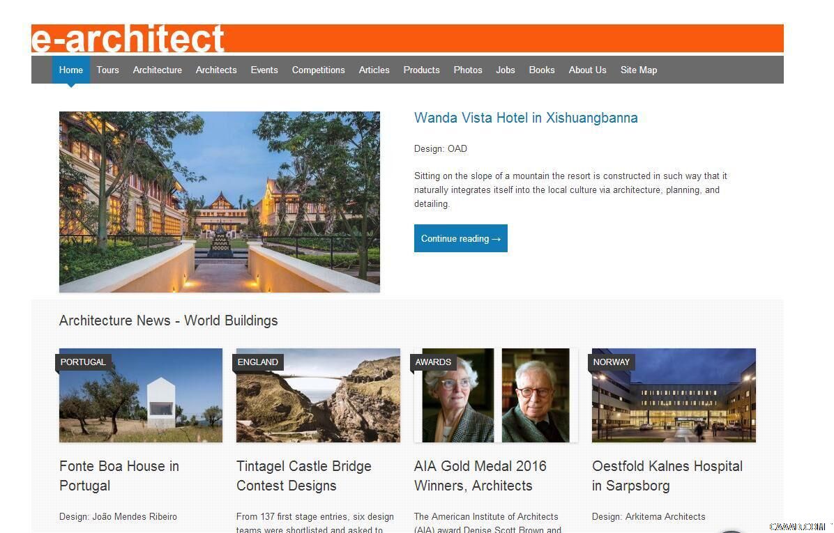The height and width of the screenshot is (533, 834).
Task: Select Events in the navigation bar
Action: click(x=264, y=70)
